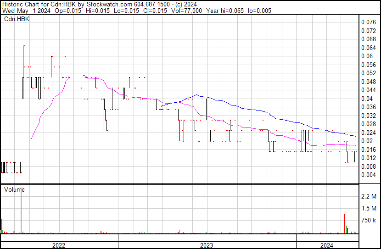
Task: Click the 0.064 price axis label
Action: tap(369, 48)
